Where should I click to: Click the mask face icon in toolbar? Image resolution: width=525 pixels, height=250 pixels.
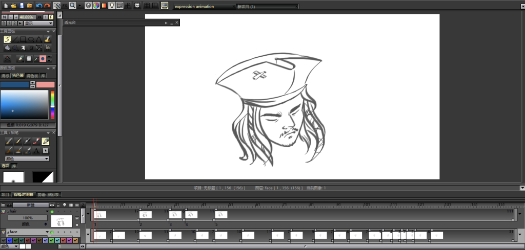pyautogui.click(x=137, y=5)
